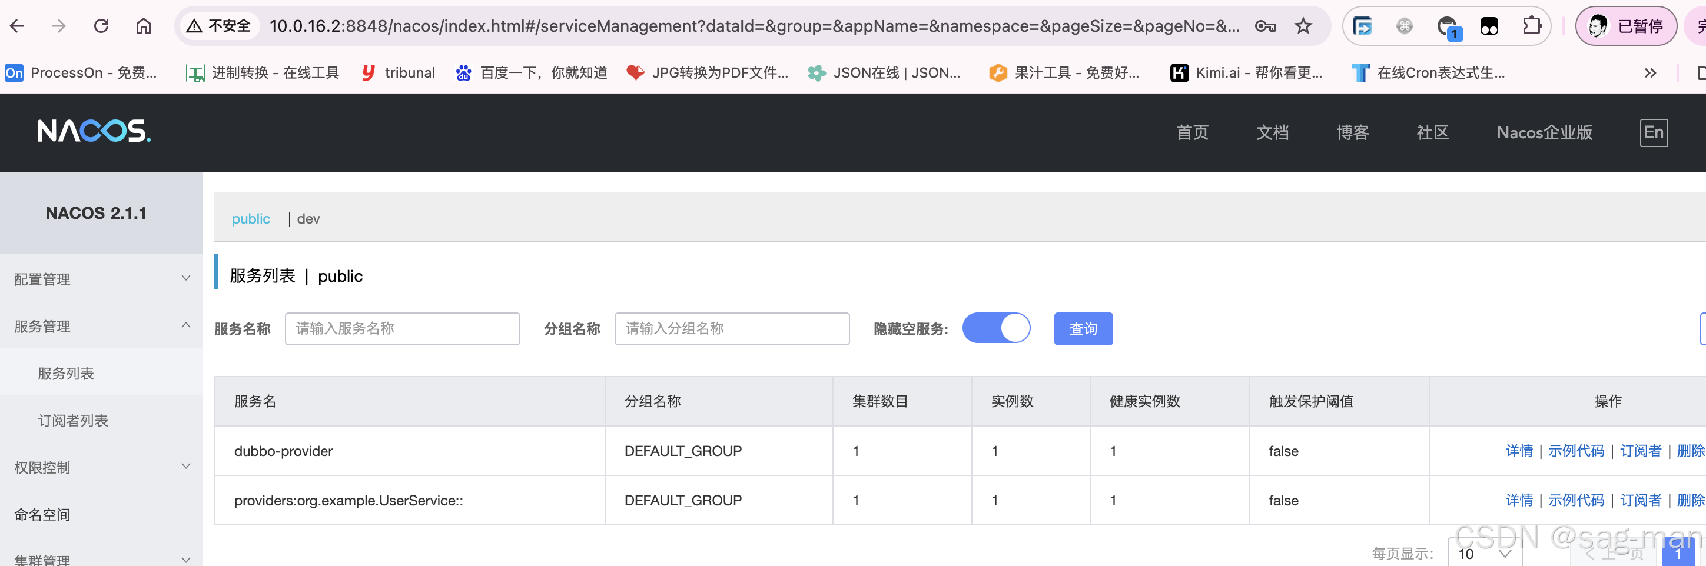The width and height of the screenshot is (1706, 566).
Task: Open the extensions puzzle icon
Action: point(1532,26)
